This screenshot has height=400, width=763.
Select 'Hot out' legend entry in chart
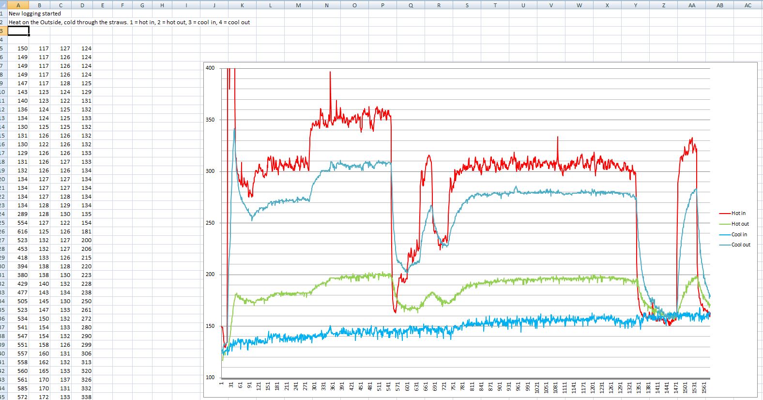pyautogui.click(x=734, y=224)
